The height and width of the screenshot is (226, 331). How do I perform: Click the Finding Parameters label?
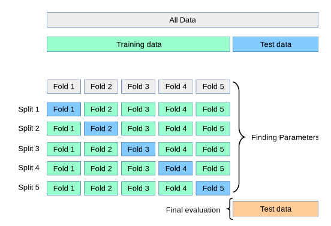pos(285,137)
